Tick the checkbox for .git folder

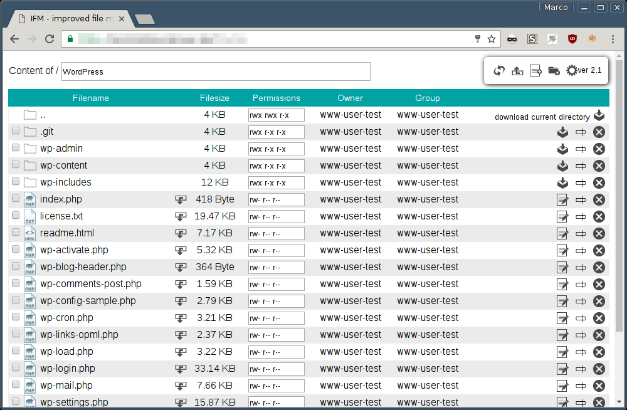coord(16,130)
